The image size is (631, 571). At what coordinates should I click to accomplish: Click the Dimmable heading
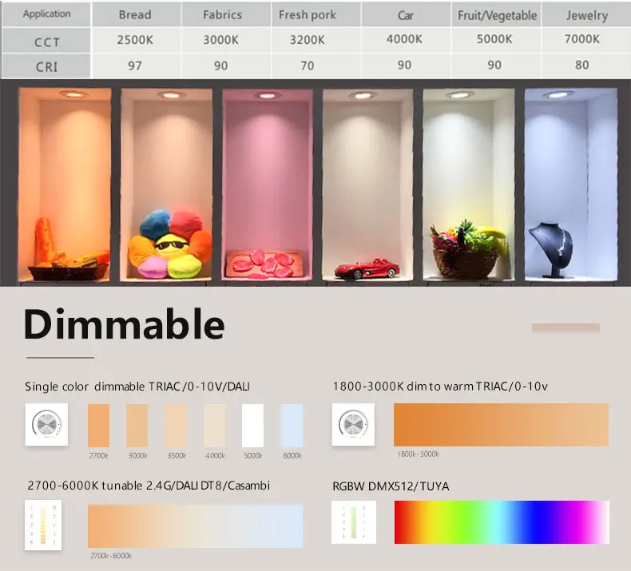124,324
